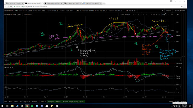Open the Terms footer link
The width and height of the screenshot is (193, 108).
(x=16, y=102)
